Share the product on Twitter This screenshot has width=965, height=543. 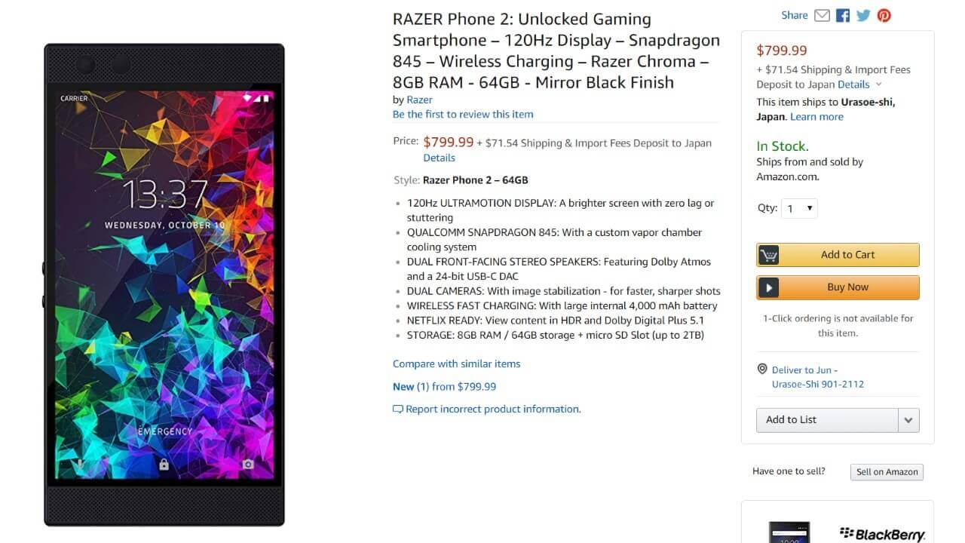863,15
